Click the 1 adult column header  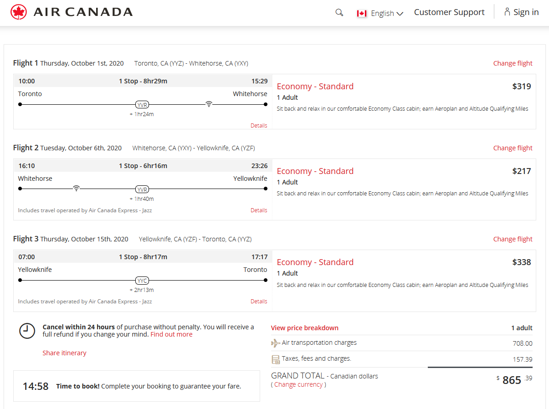[522, 328]
